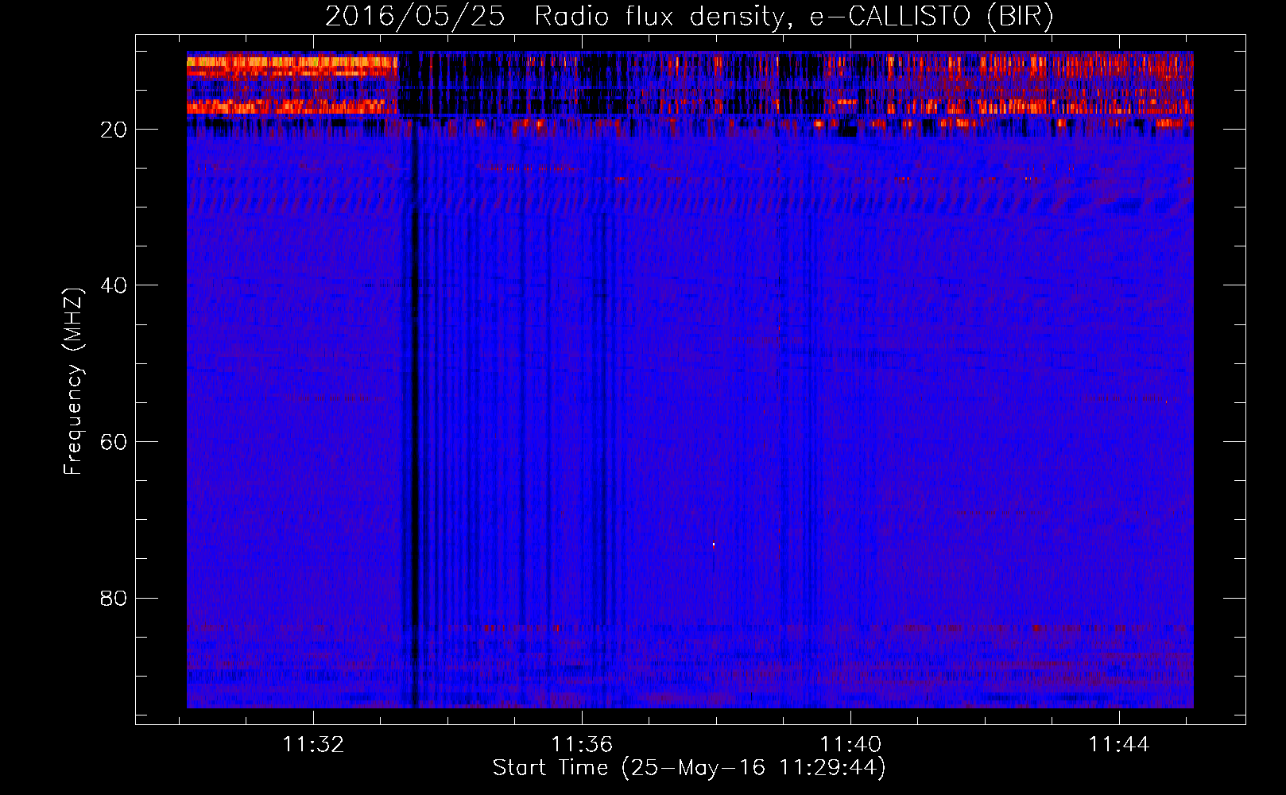Click the "Start Time (25-May-16 11:29:44)" x-axis label

coord(689,768)
